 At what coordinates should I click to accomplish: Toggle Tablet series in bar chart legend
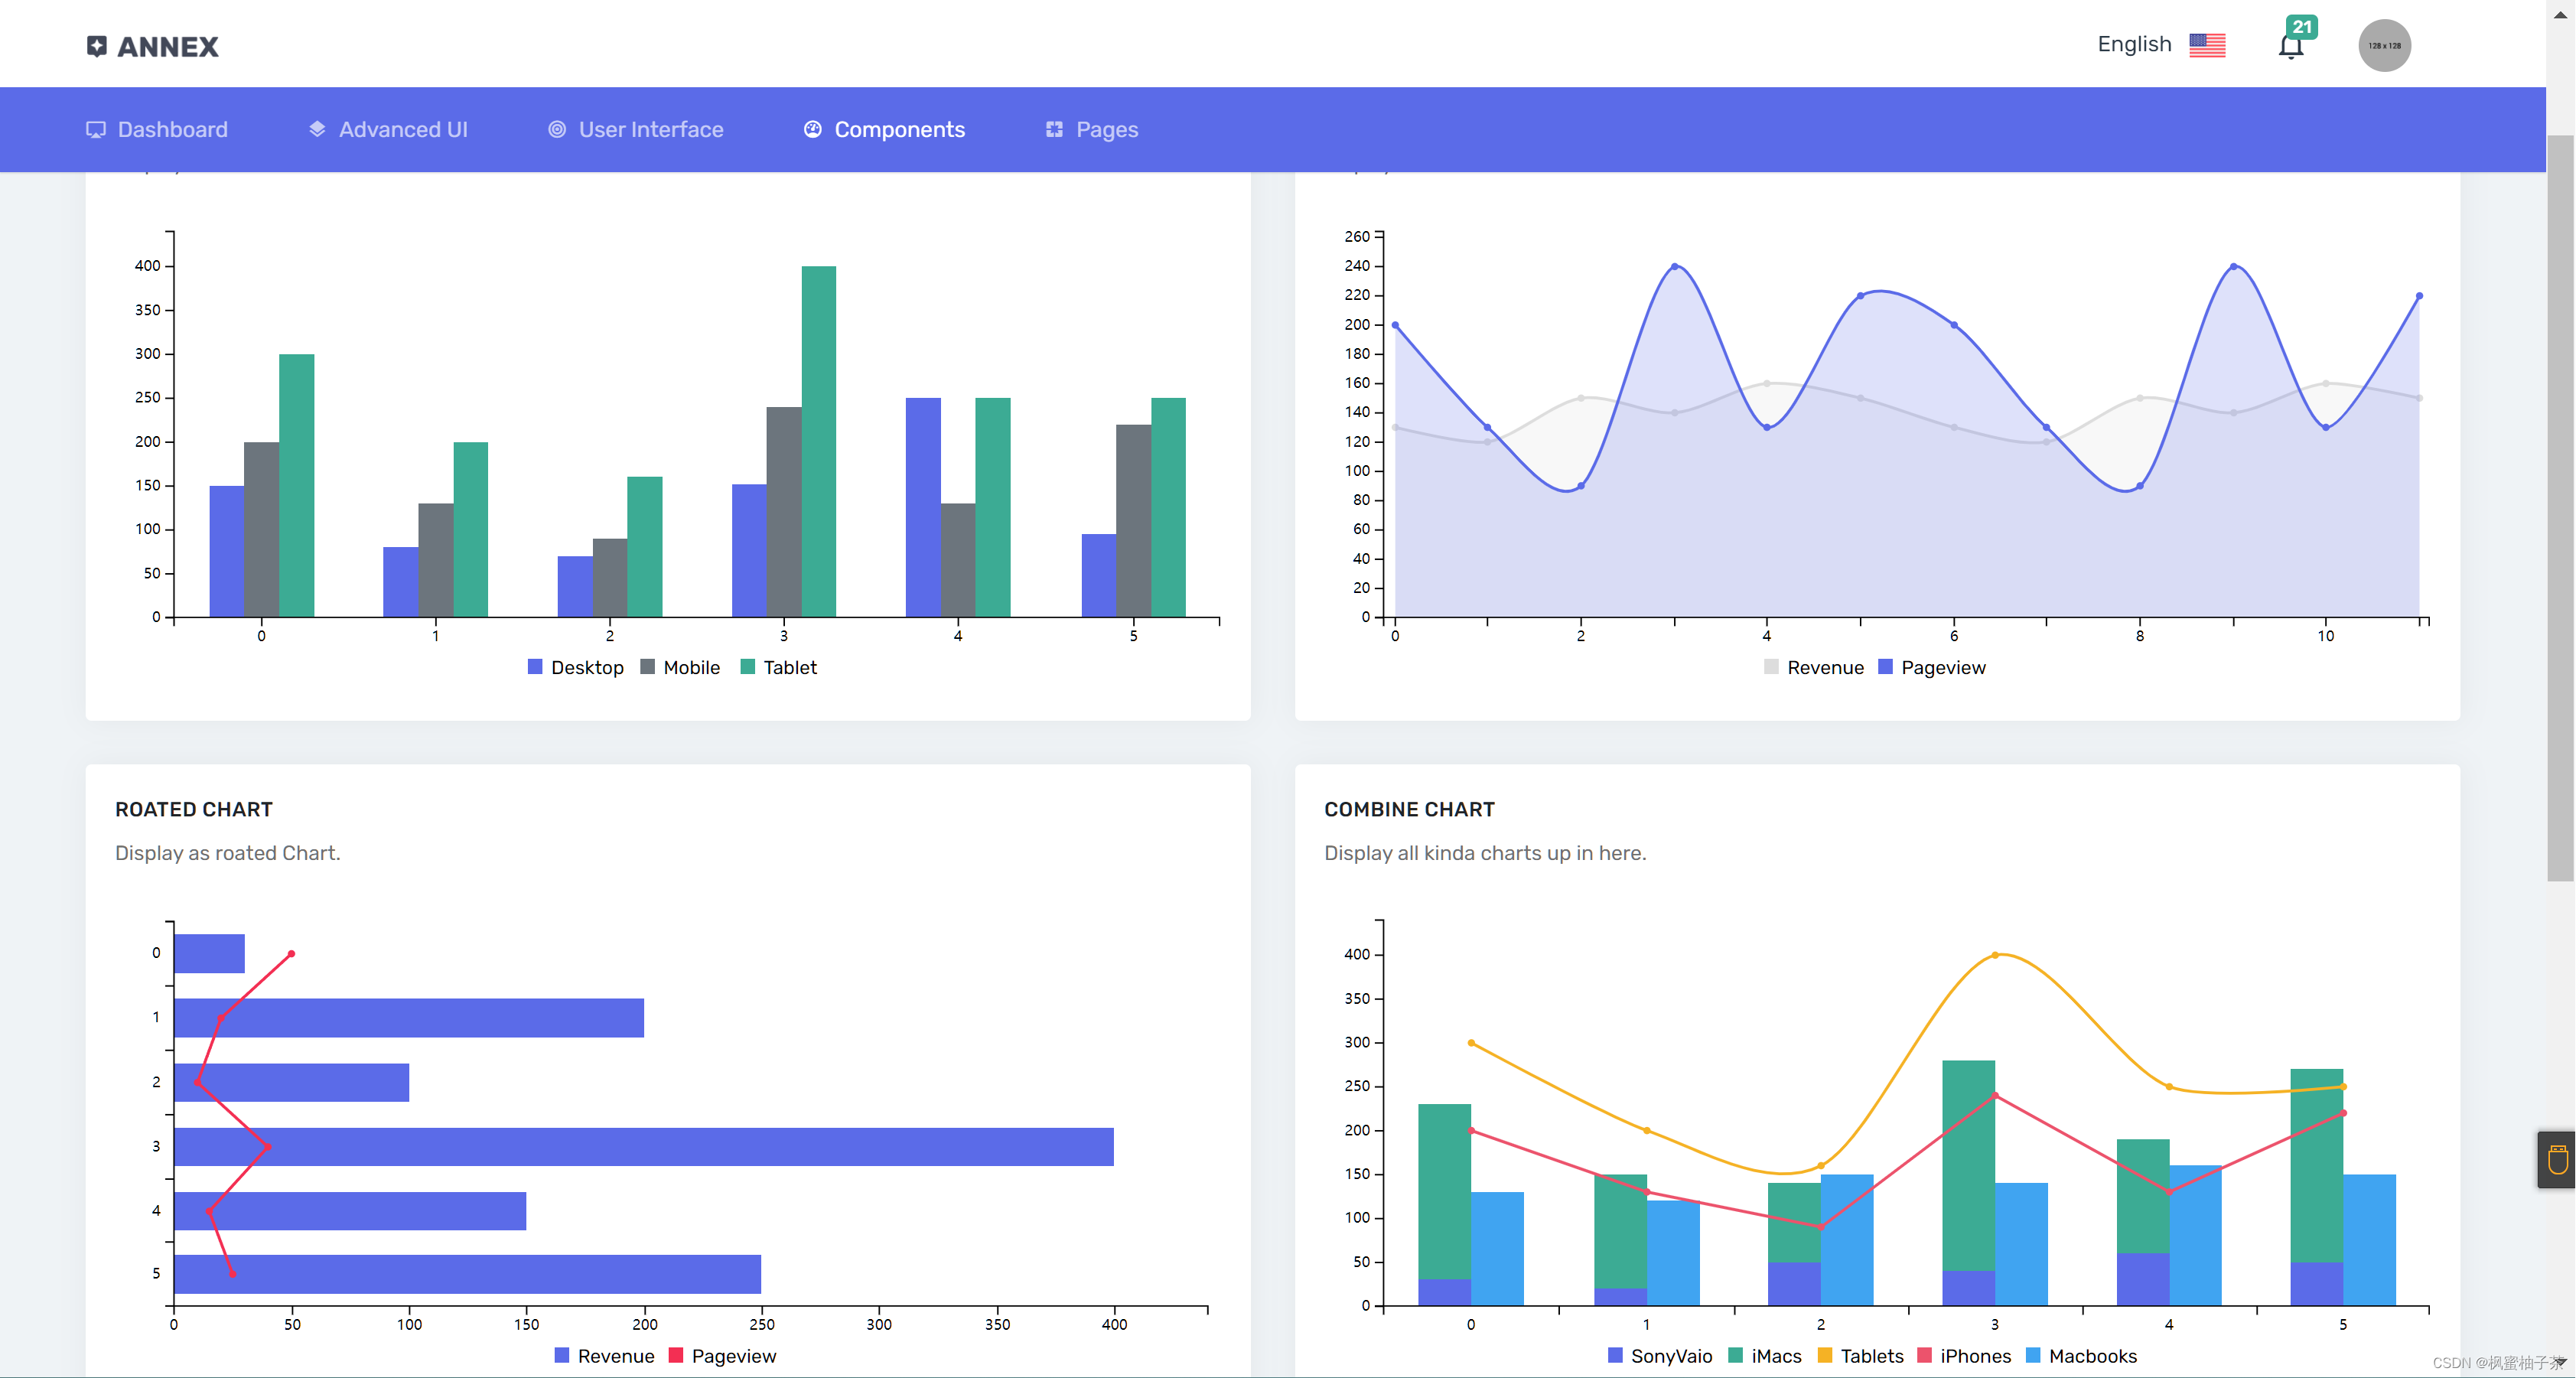(779, 667)
